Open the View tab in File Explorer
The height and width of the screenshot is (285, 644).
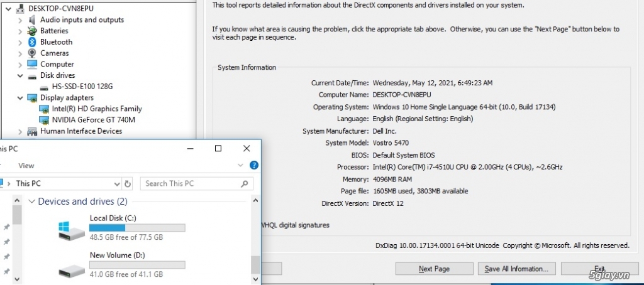26,166
